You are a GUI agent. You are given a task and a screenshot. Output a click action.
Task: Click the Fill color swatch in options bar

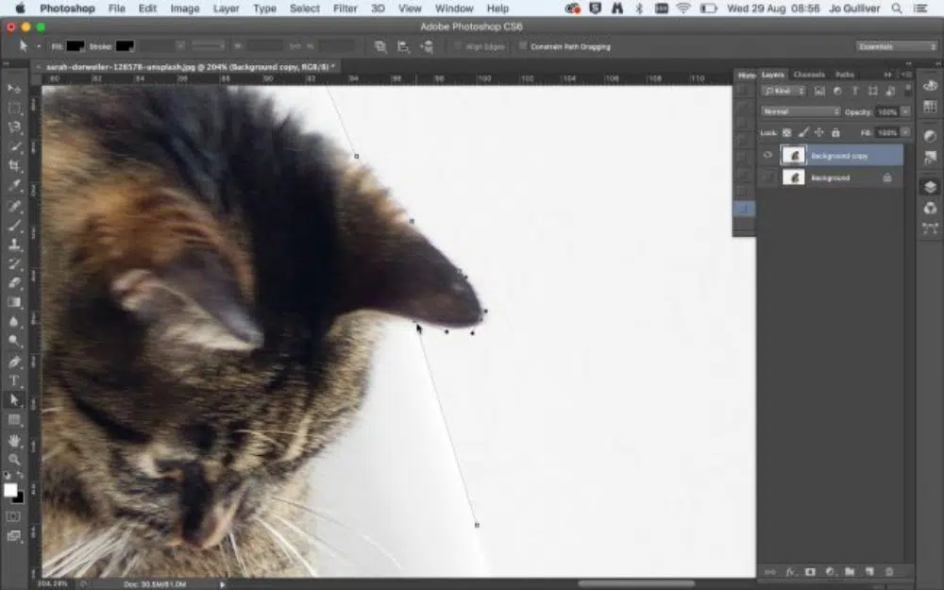(x=76, y=45)
